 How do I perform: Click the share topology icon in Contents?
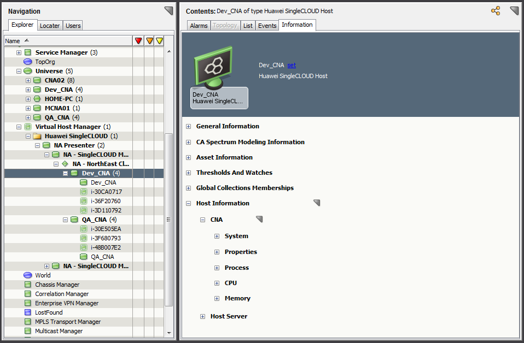(496, 11)
